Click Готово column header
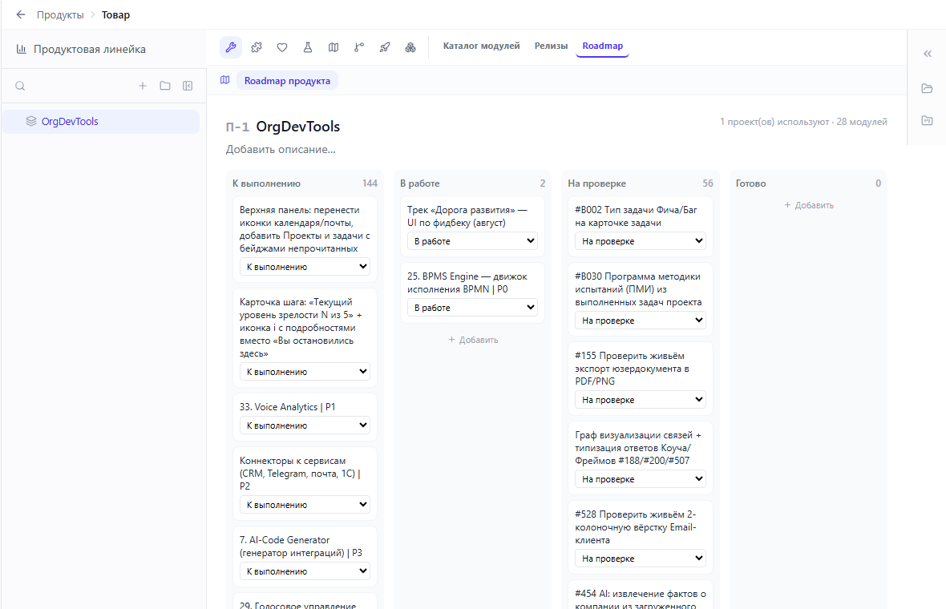946x609 pixels. 750,184
